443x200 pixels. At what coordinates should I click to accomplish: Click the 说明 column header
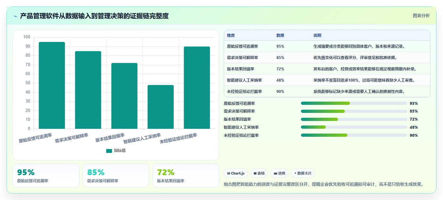click(317, 35)
